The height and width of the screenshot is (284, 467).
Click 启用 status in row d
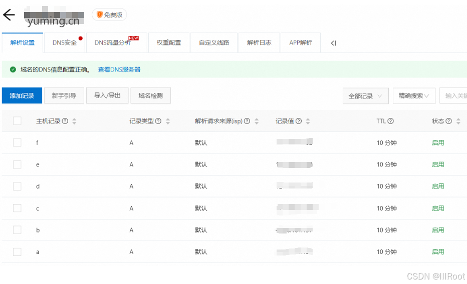[x=438, y=186]
